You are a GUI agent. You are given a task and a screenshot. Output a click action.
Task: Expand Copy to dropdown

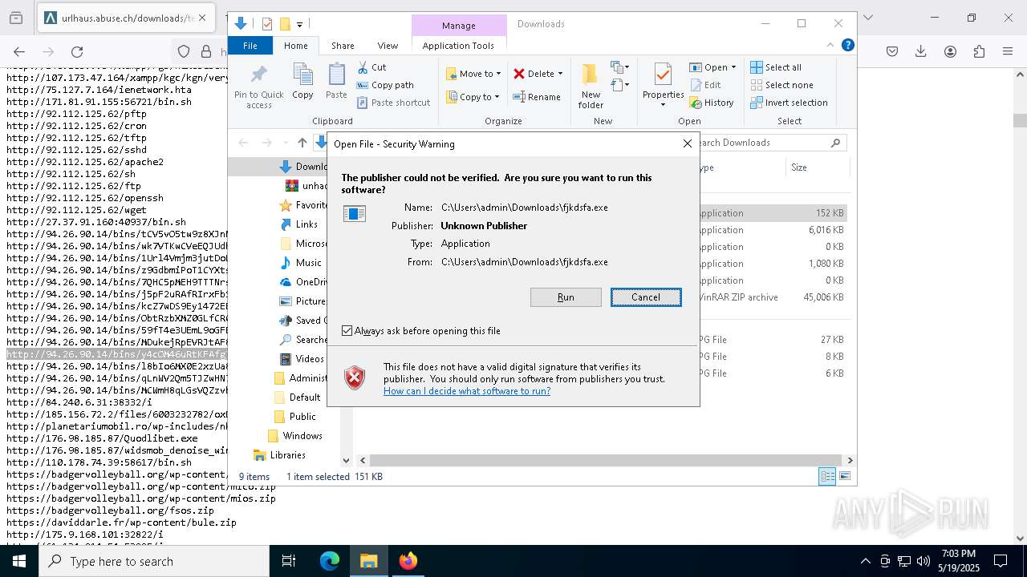point(497,97)
